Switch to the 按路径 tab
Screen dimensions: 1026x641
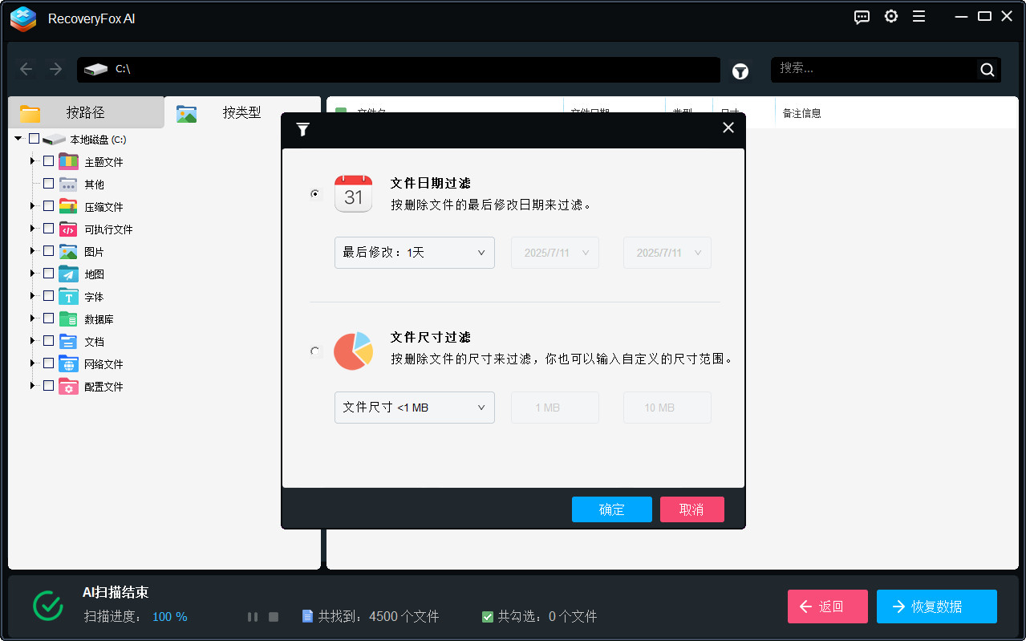(86, 113)
